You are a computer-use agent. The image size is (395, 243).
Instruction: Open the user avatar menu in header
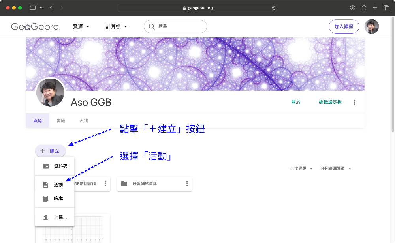coord(372,26)
